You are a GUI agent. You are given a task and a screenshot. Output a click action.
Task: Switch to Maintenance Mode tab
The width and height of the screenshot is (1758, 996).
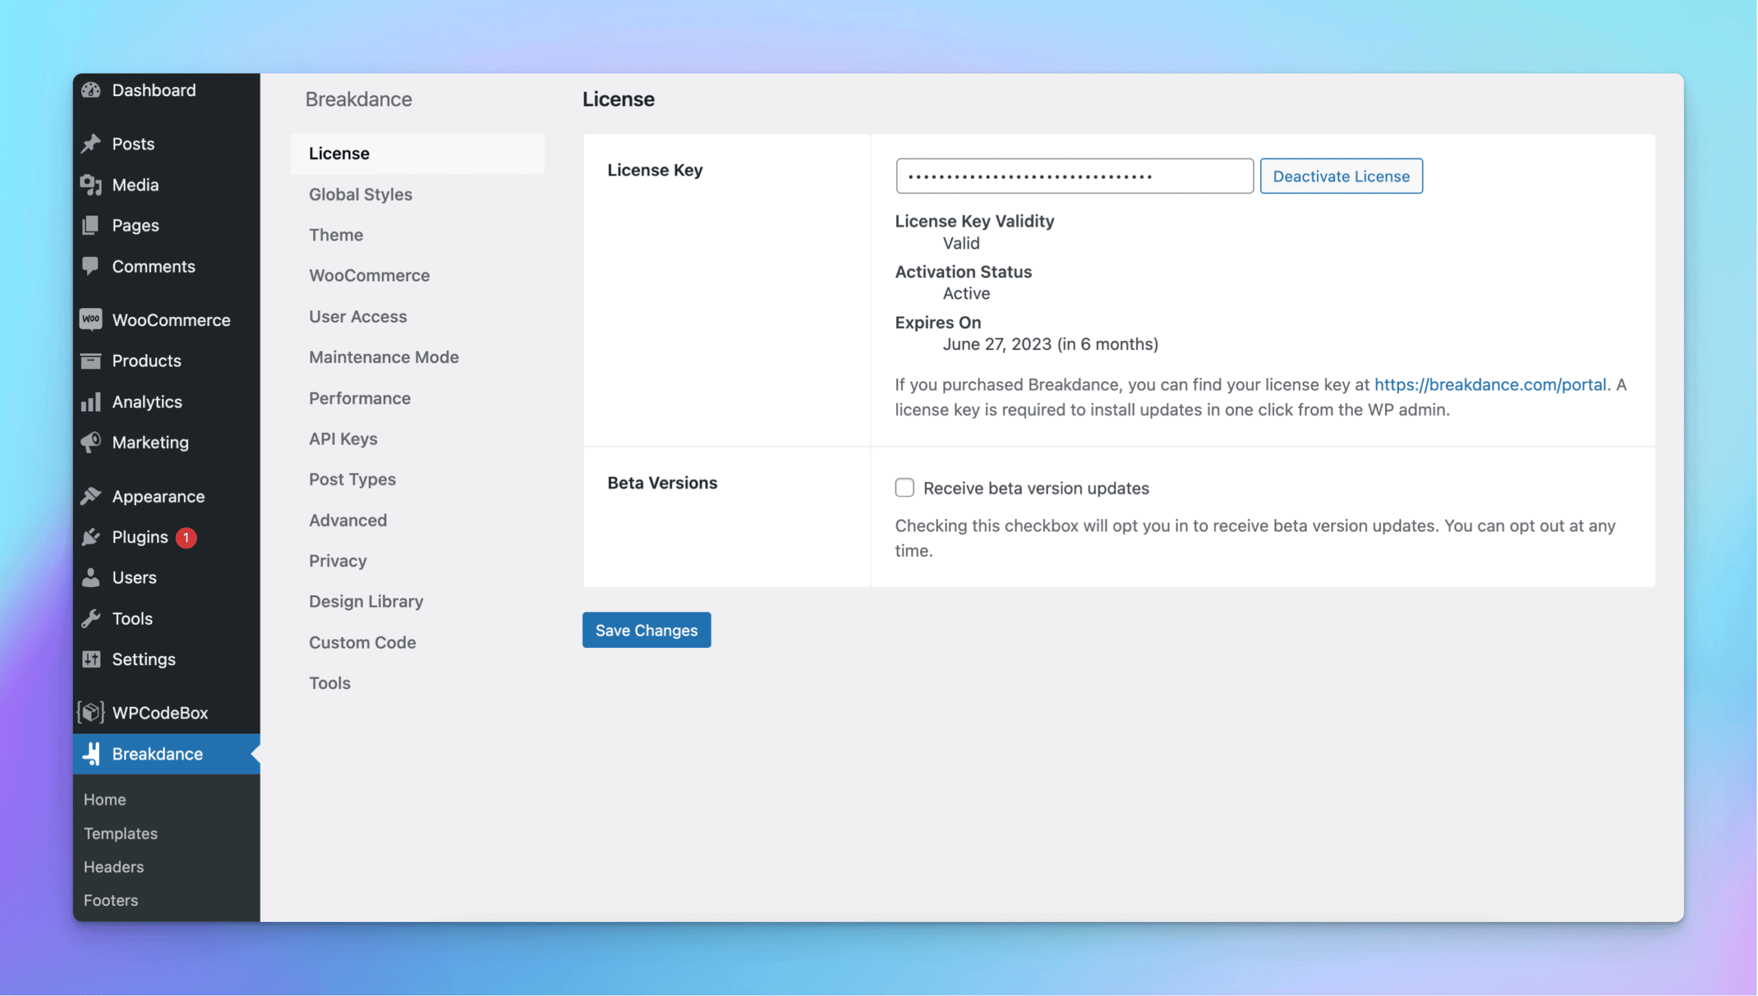418,357
